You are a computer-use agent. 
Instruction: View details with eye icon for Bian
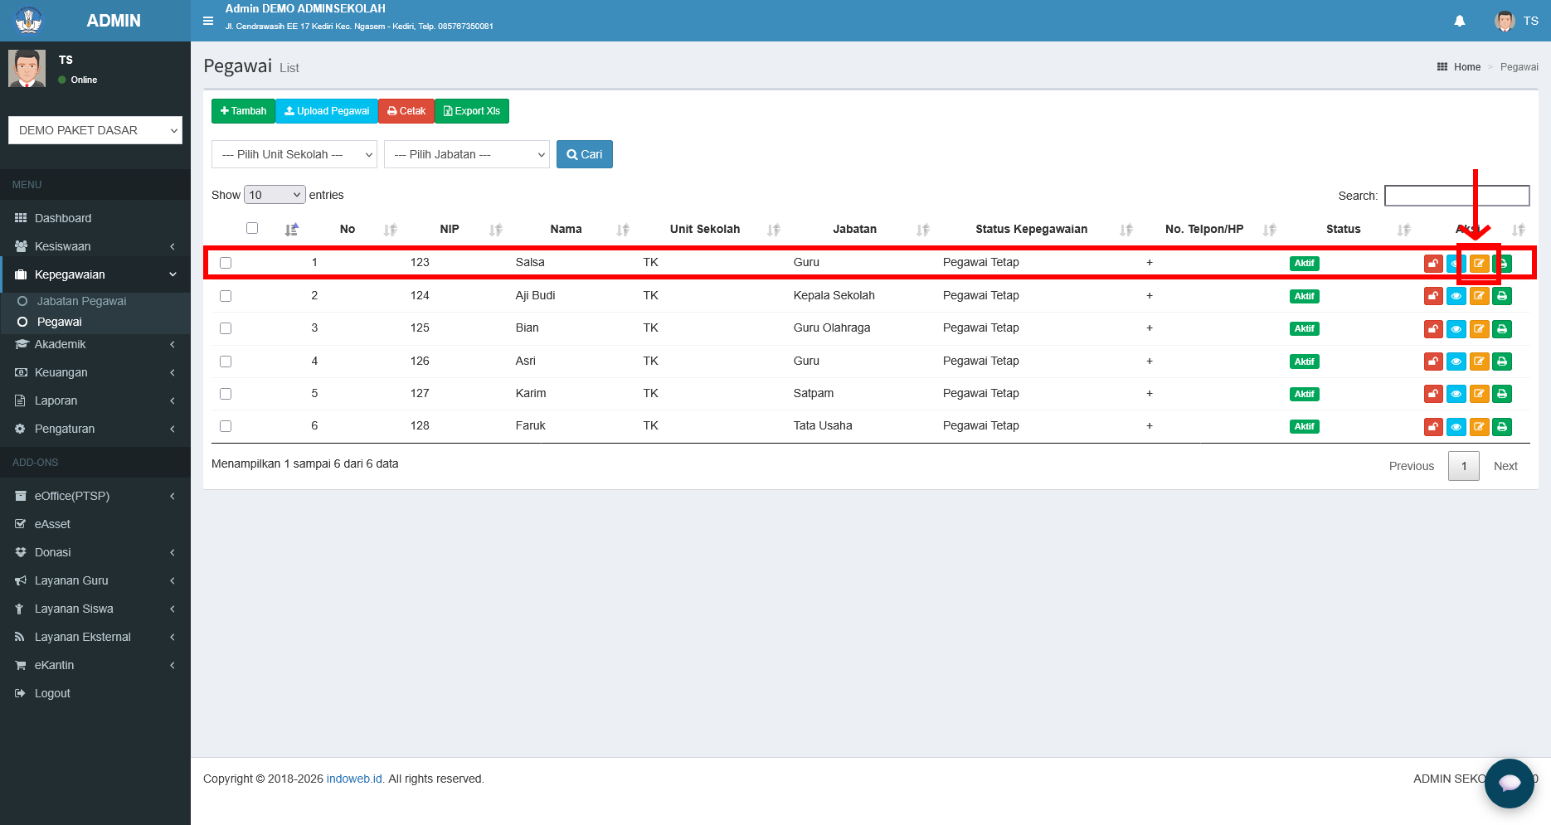pos(1456,329)
